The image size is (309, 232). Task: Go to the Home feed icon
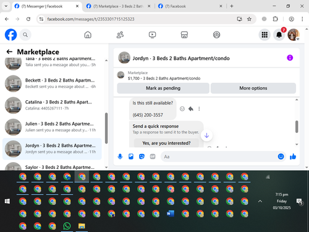coord(88,35)
